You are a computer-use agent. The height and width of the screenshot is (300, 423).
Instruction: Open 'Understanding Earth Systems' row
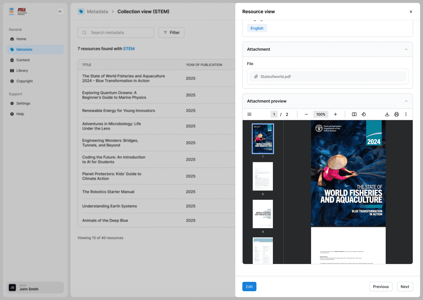(157, 206)
